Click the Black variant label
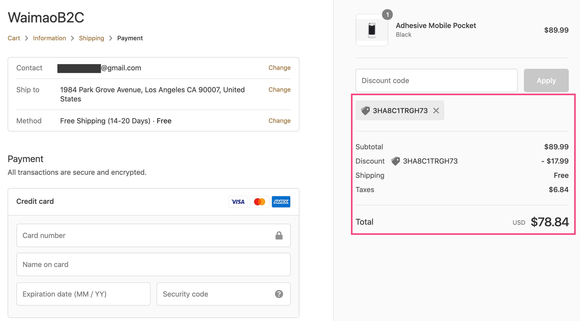580x321 pixels. [x=404, y=35]
